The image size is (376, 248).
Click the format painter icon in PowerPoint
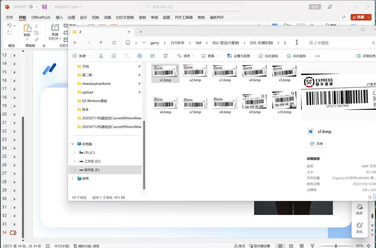click(x=36, y=39)
